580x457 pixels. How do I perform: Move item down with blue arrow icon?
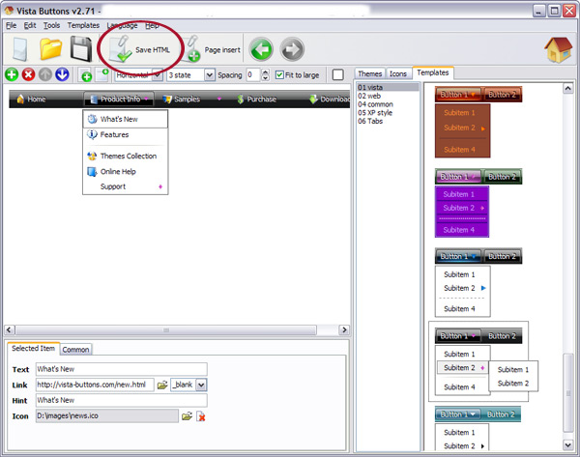pyautogui.click(x=62, y=74)
